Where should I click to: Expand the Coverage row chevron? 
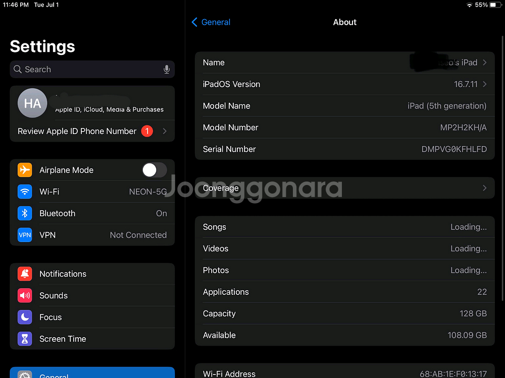coord(485,188)
